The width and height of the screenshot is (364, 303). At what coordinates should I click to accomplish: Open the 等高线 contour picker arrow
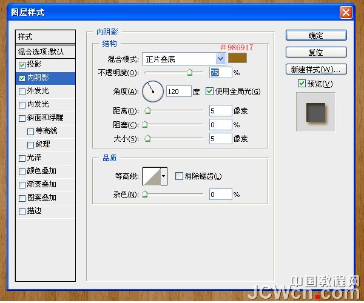click(x=164, y=176)
